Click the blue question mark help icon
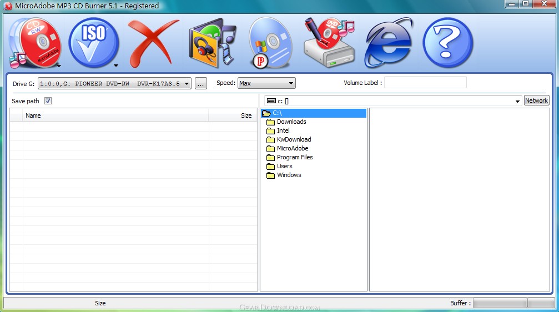This screenshot has width=559, height=312. [448, 43]
